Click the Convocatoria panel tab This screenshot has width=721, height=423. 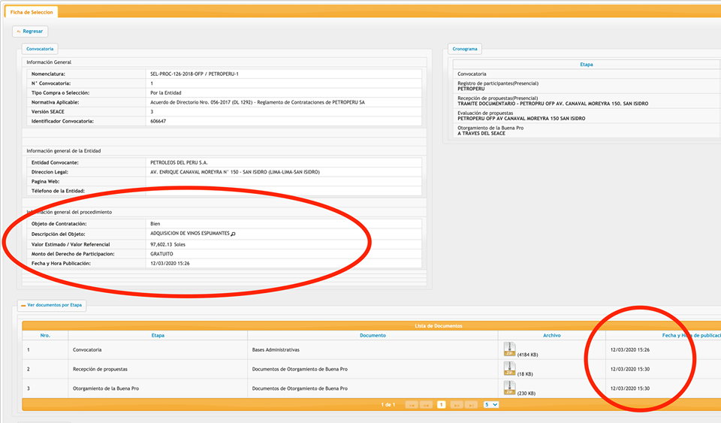point(40,49)
